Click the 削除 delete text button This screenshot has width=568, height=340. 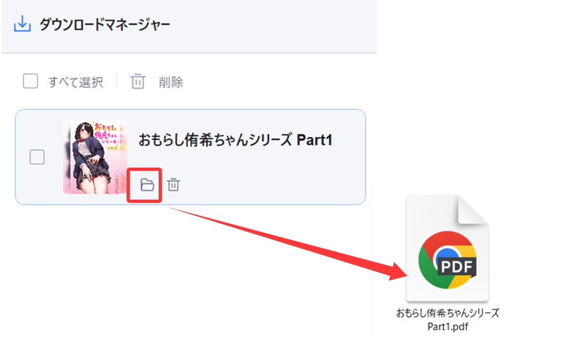tap(170, 82)
